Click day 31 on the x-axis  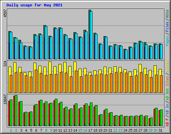pos(160,130)
